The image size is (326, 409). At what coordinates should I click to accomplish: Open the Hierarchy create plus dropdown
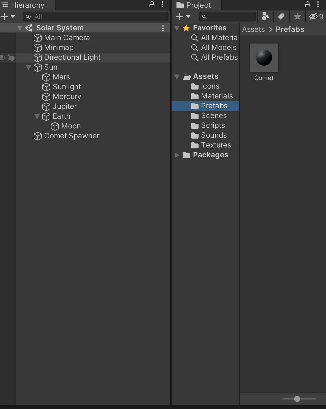(8, 17)
